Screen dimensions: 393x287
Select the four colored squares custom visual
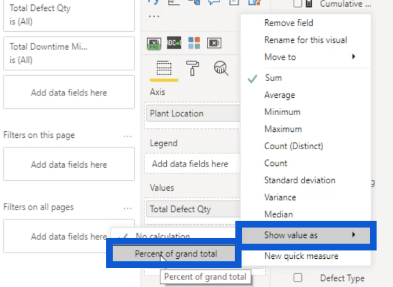pyautogui.click(x=194, y=43)
